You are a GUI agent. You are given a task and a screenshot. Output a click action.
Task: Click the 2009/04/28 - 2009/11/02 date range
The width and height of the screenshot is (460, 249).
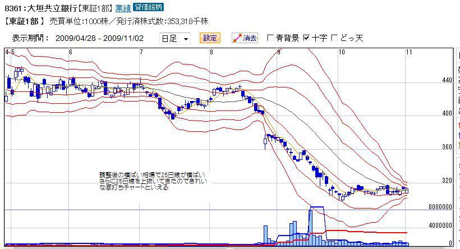coord(99,38)
